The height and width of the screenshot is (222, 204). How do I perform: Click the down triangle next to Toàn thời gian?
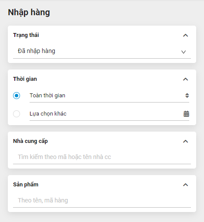tap(187, 97)
